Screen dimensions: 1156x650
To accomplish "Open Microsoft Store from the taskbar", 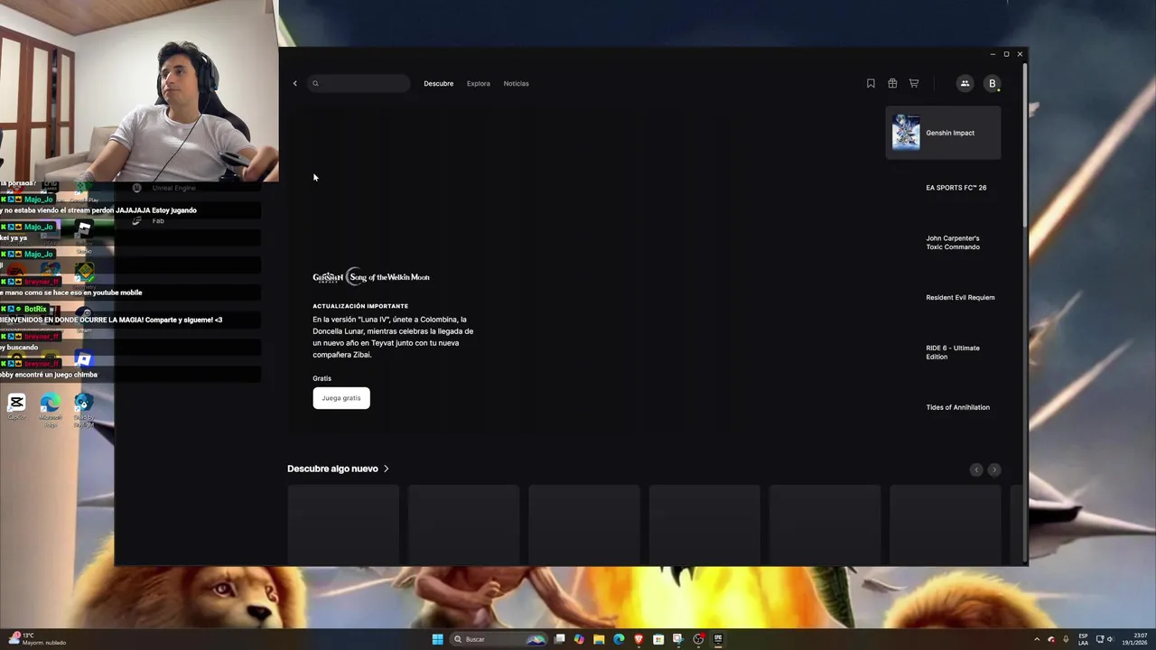I will tap(658, 639).
